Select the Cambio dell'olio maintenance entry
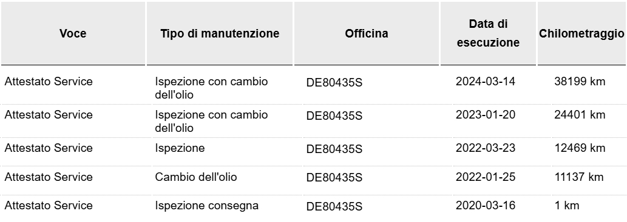This screenshot has width=627, height=222. tap(196, 177)
